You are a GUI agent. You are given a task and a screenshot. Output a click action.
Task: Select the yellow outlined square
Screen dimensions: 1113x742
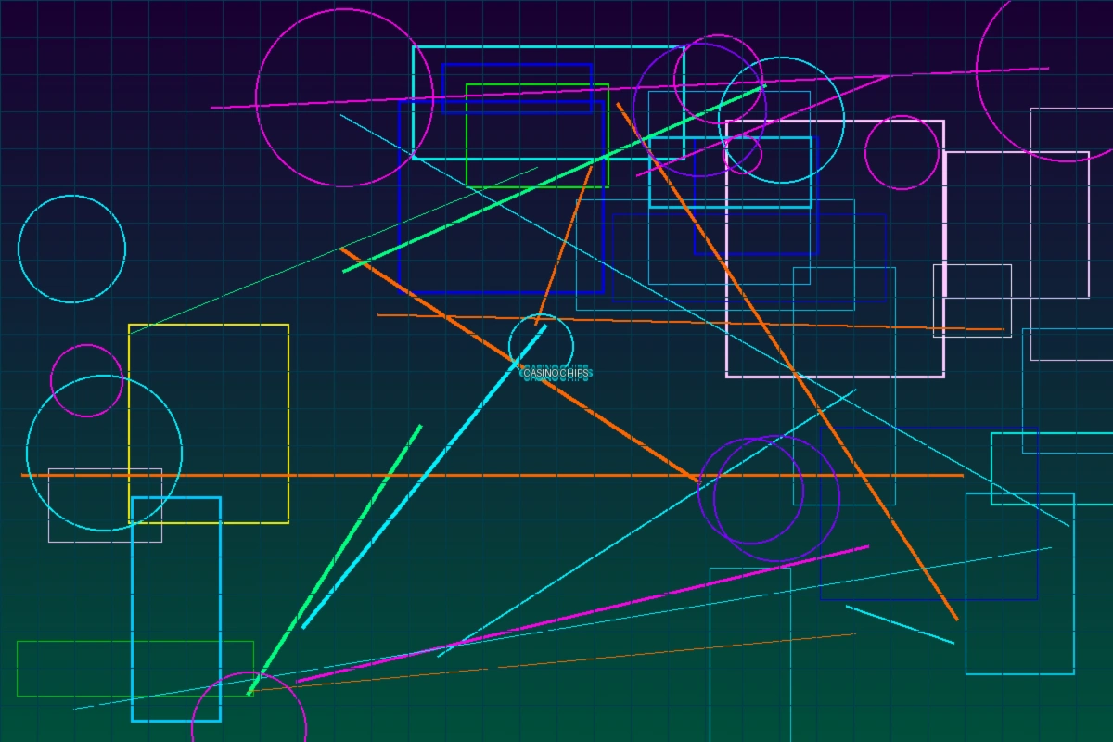point(209,326)
